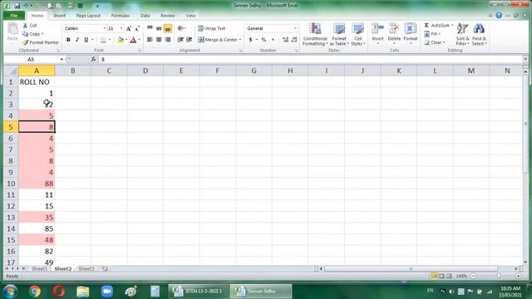Click the Insert Function fx button
The image size is (532, 299).
[93, 59]
